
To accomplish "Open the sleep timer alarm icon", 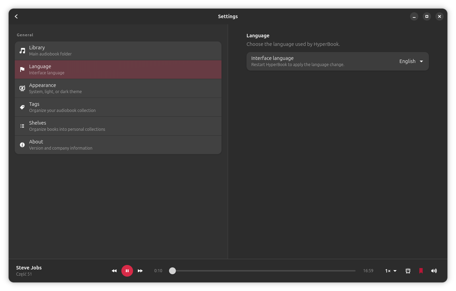I will point(408,271).
